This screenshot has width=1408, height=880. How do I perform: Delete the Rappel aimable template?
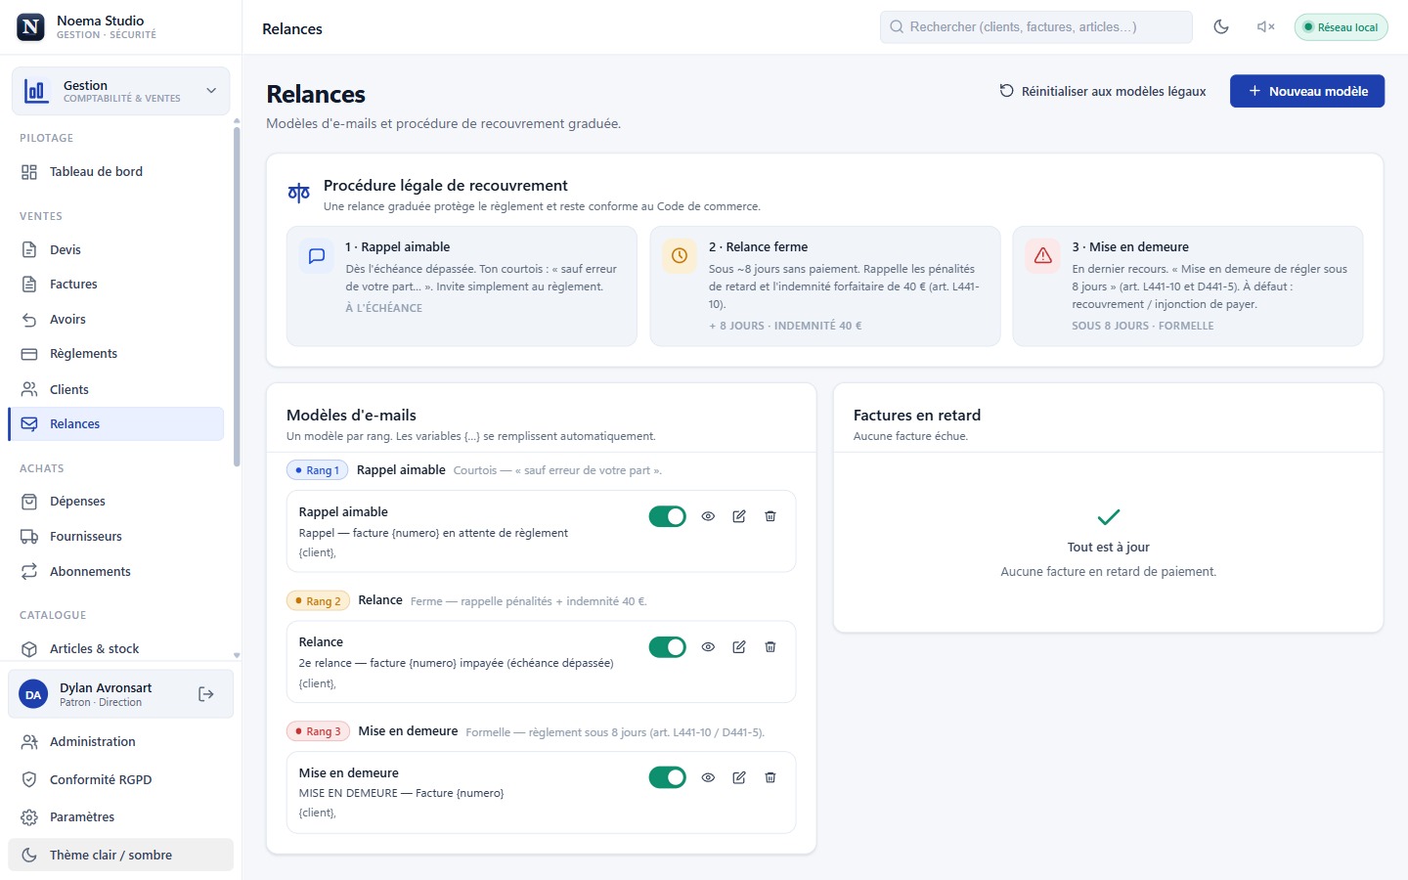(x=770, y=516)
